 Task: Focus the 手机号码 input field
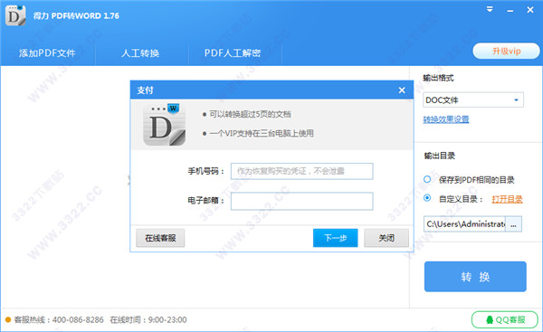pyautogui.click(x=301, y=171)
